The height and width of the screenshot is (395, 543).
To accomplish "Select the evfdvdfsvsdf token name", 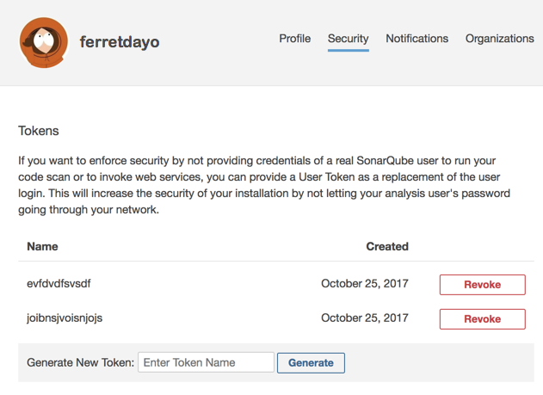I will point(59,283).
